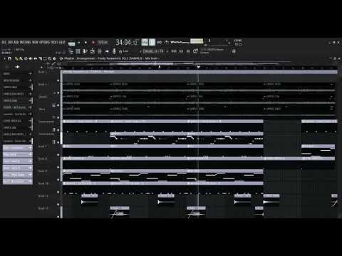The image size is (342, 256).
Task: Select the Slip tool
Action: coord(36,58)
